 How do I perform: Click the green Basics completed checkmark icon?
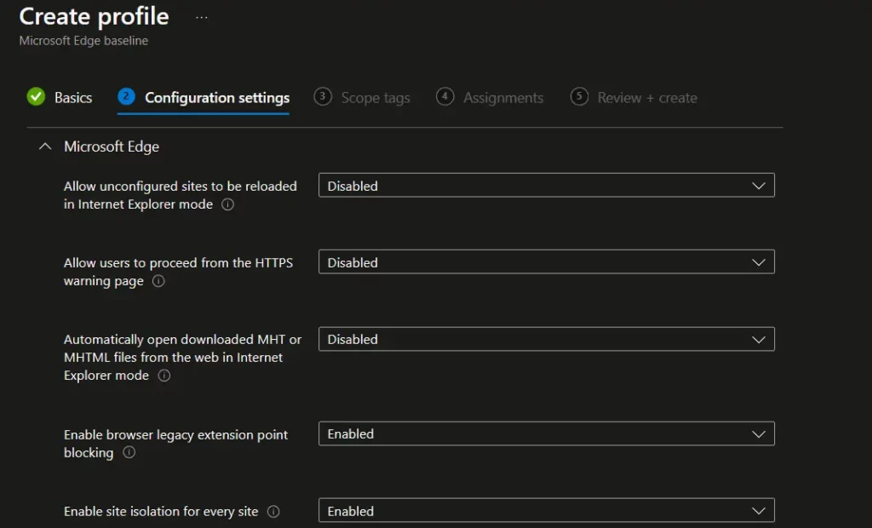[36, 97]
